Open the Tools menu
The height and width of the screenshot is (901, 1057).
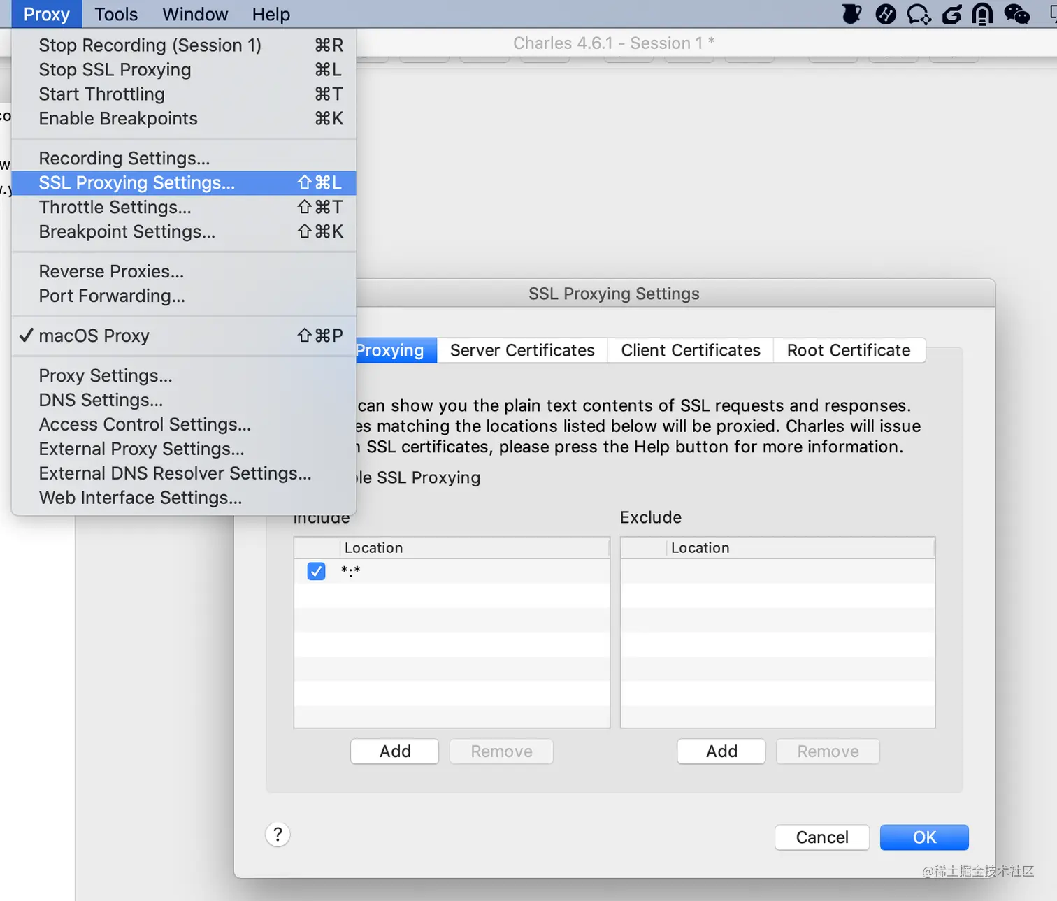pyautogui.click(x=116, y=14)
